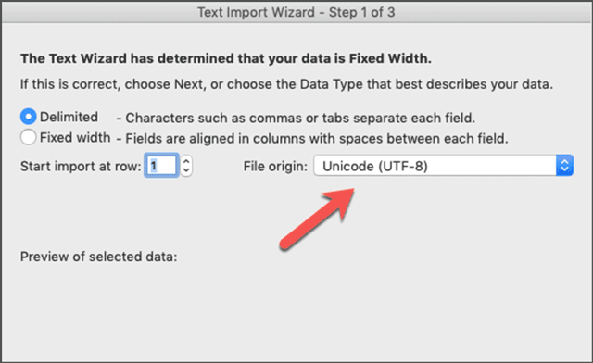
Task: Click the empty data preview area
Action: [296, 310]
